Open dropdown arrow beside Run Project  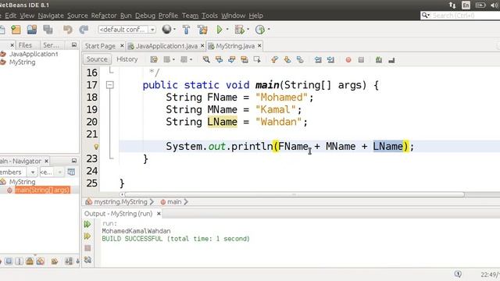(x=227, y=30)
